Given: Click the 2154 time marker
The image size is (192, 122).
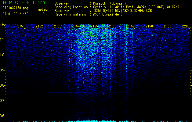Looking at the screenshot, I should click(x=76, y=26).
